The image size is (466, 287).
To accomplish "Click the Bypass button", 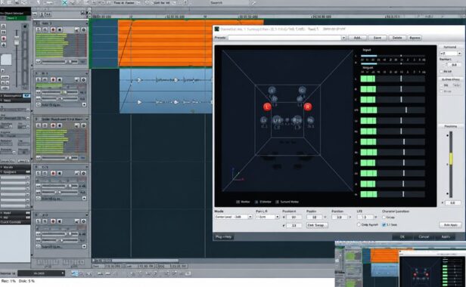I will point(415,38).
